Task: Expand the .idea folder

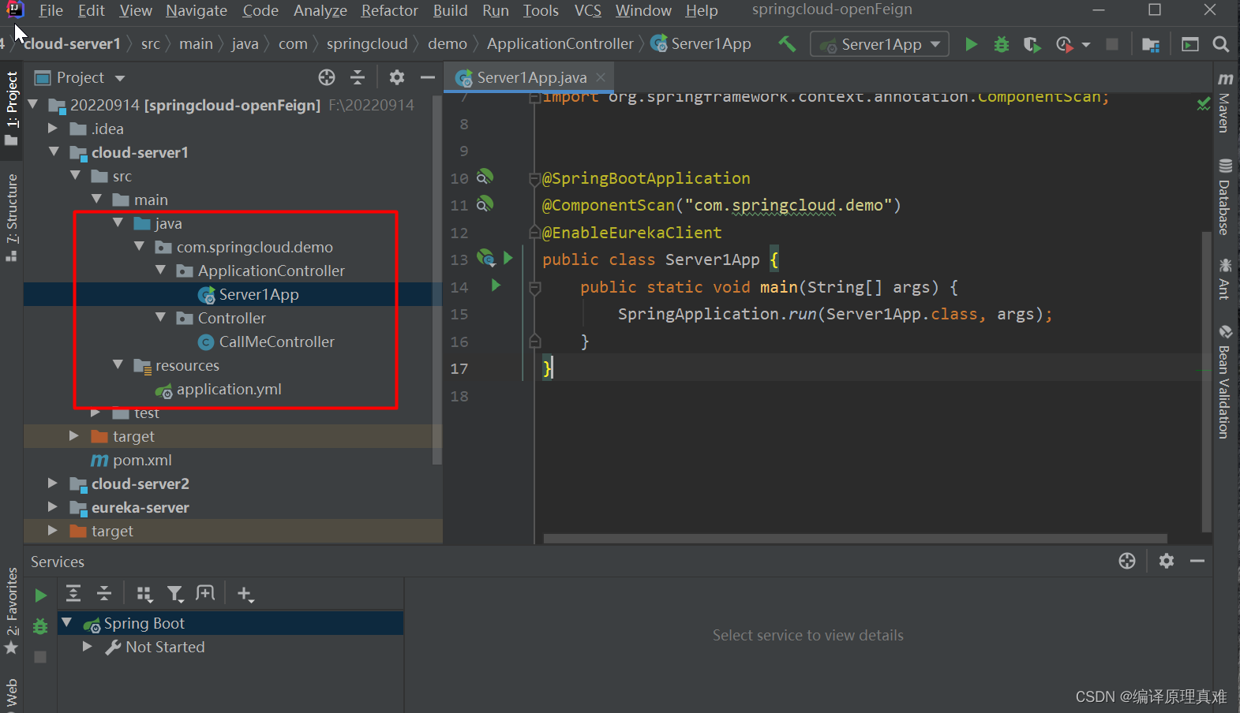Action: coord(53,128)
